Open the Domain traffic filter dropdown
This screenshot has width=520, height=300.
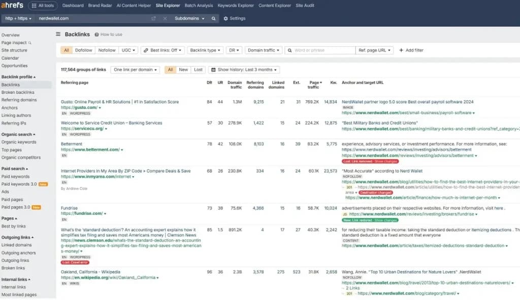(x=264, y=50)
